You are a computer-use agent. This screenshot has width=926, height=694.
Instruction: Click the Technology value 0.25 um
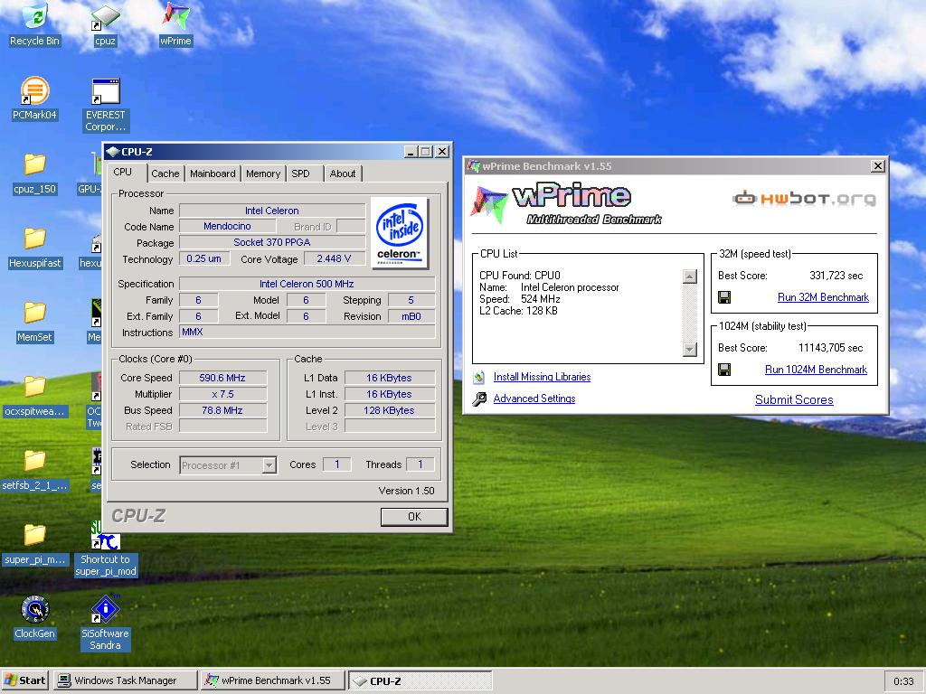click(203, 258)
